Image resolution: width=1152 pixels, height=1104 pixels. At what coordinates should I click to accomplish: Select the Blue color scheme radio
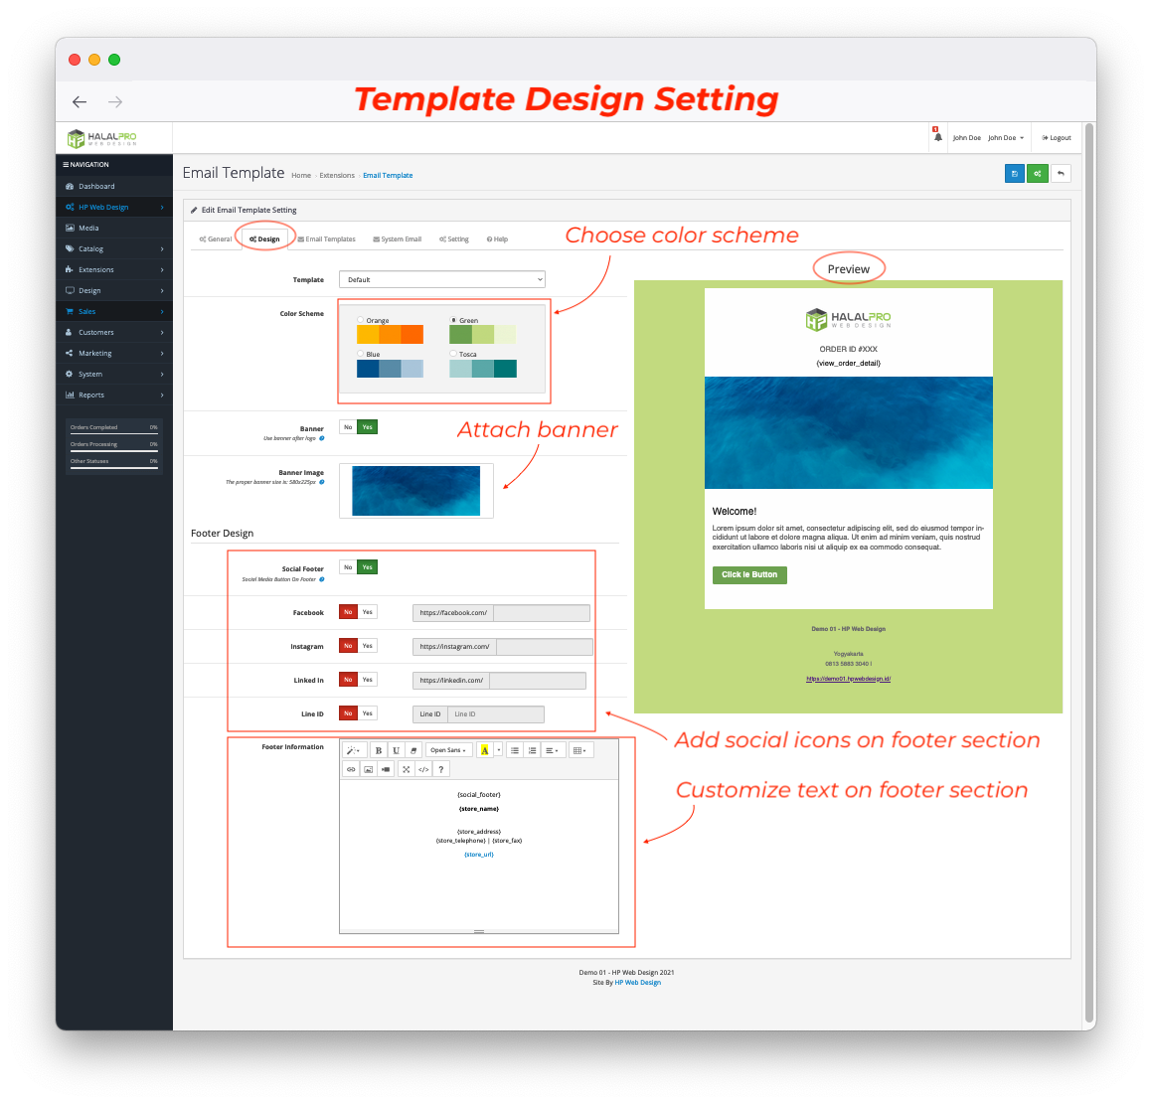[x=360, y=354]
